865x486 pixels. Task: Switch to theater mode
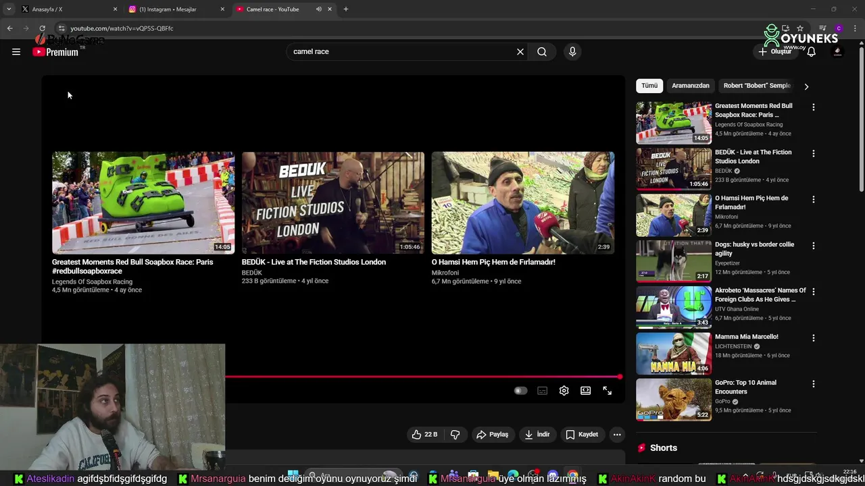(586, 391)
